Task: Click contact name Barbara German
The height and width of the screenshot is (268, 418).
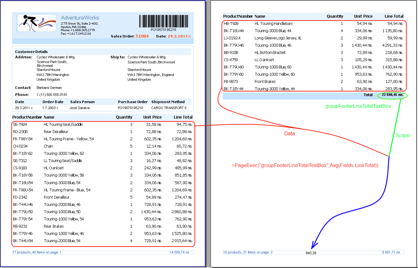Action: click(x=49, y=88)
